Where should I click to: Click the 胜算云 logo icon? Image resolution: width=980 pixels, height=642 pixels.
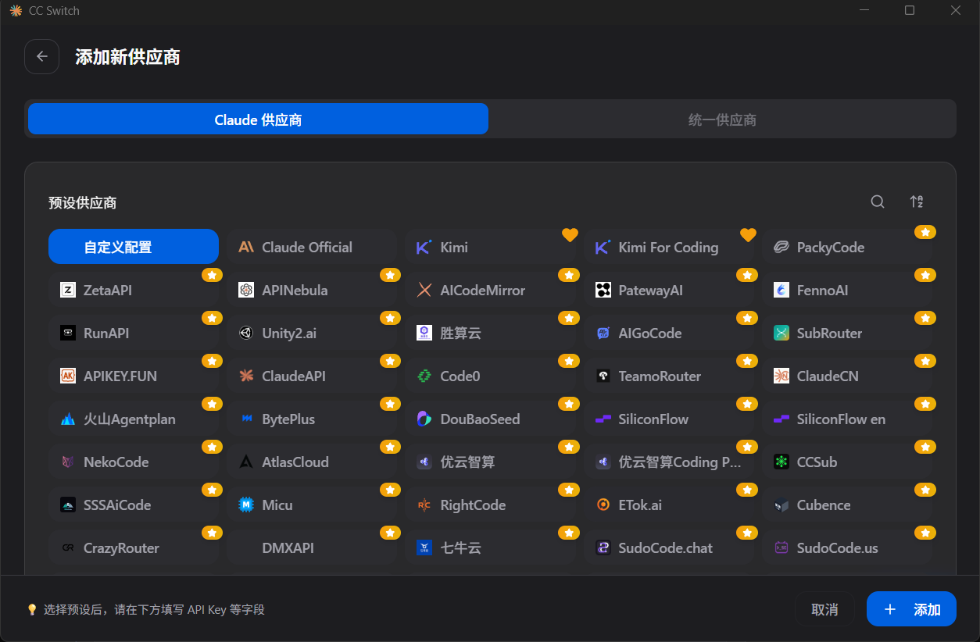point(424,333)
